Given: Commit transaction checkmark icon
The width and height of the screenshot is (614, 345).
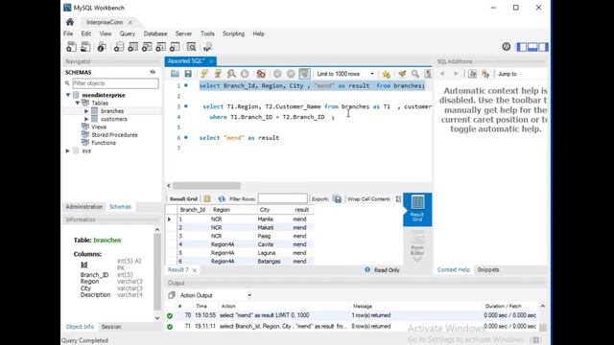Looking at the screenshot, I should [x=277, y=74].
